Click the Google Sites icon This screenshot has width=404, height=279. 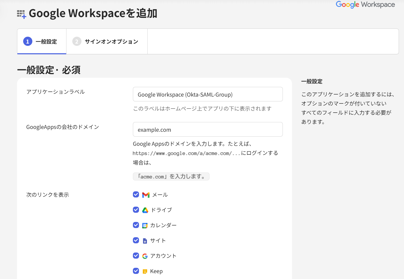click(x=145, y=241)
